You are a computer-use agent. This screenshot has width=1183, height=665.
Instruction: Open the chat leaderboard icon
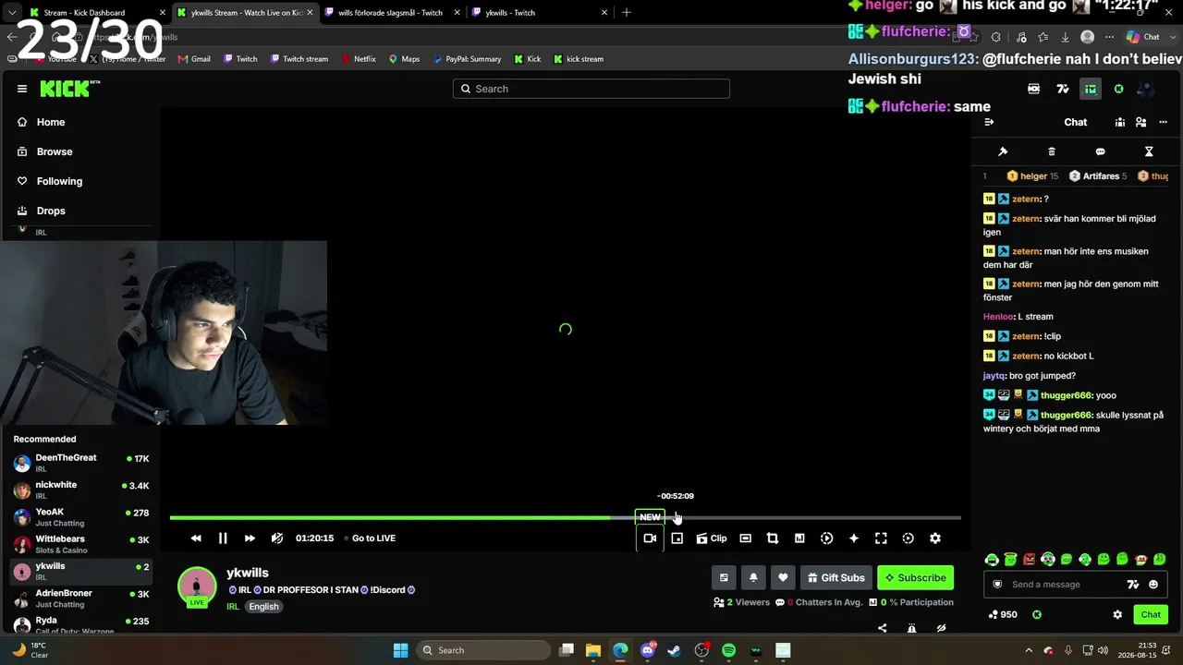1120,122
